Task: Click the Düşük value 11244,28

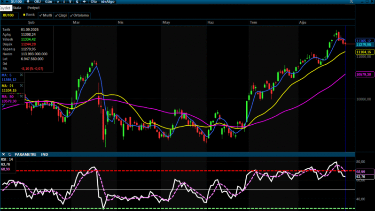Action: click(x=28, y=44)
